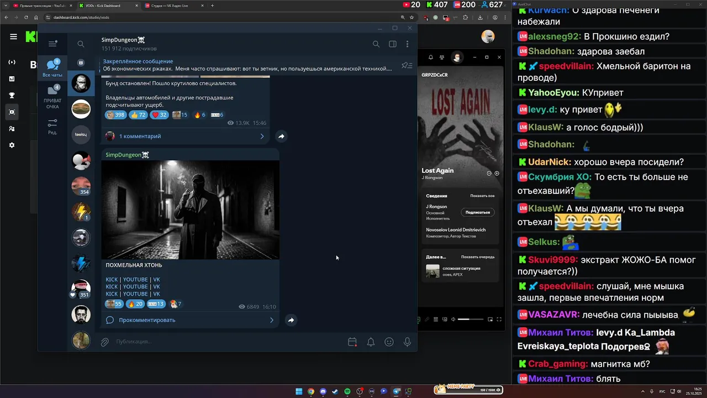Open first KICK link in the post

112,280
